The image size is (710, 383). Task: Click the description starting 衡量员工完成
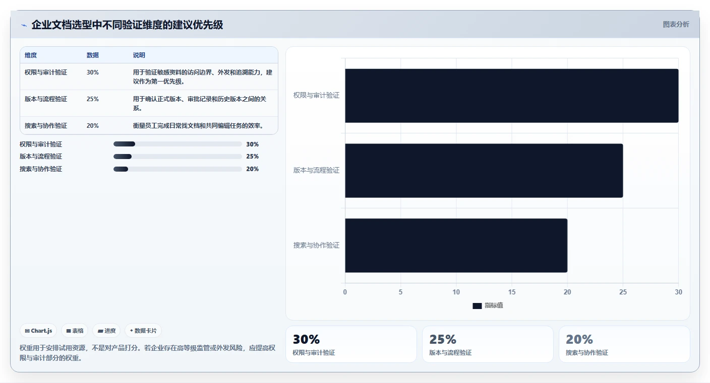pyautogui.click(x=198, y=126)
